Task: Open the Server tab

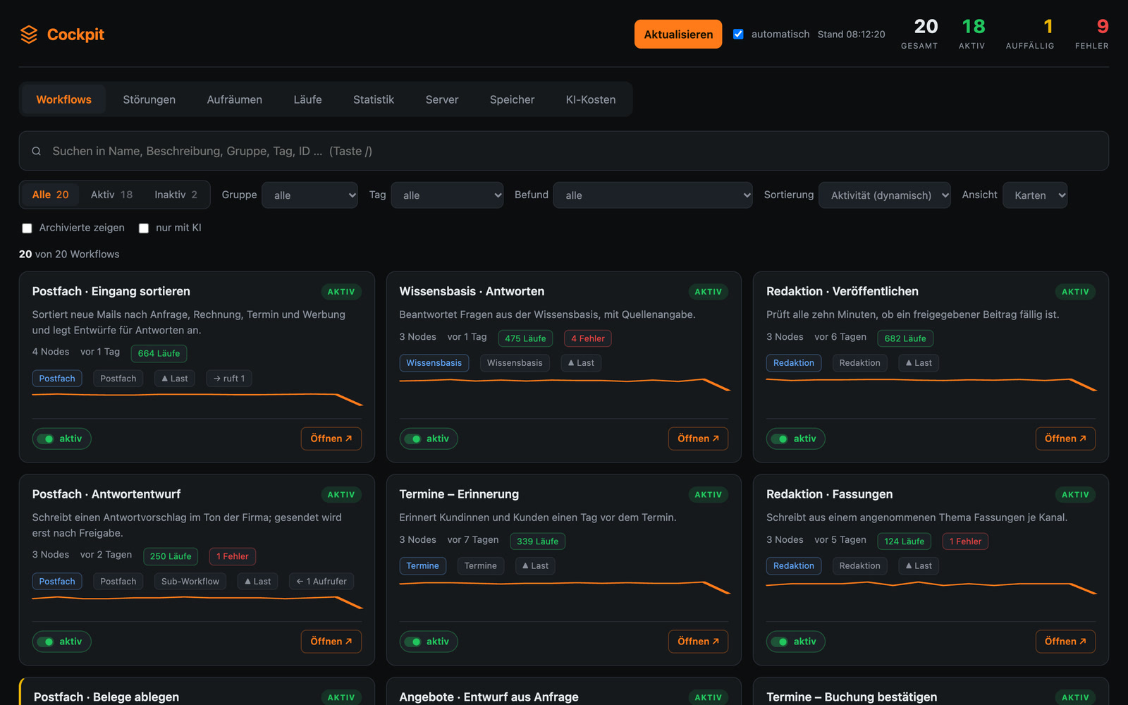Action: tap(442, 99)
